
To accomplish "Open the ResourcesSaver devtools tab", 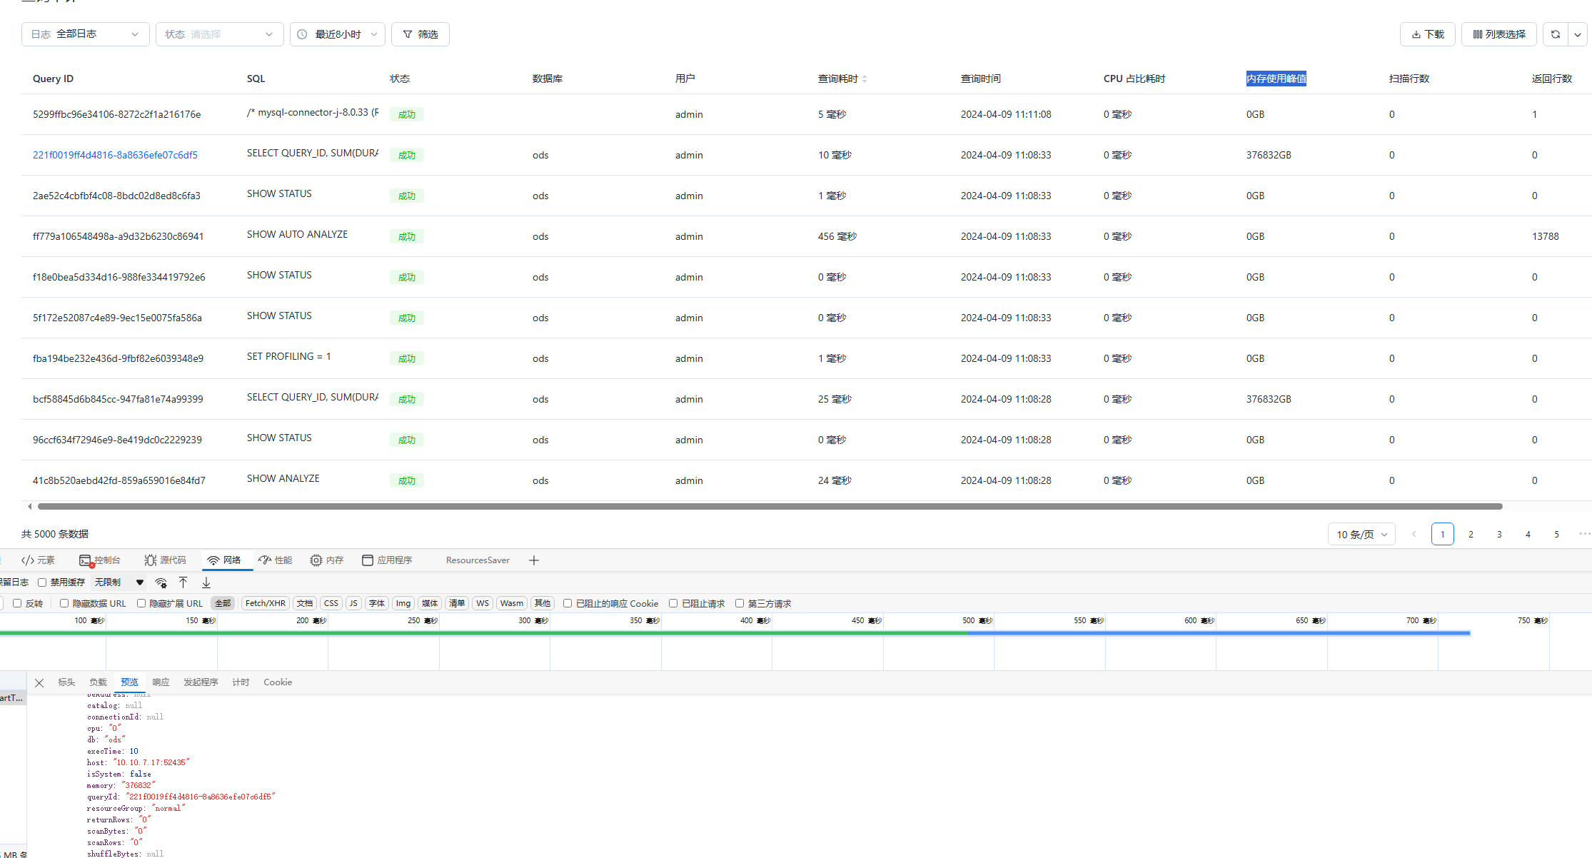I will click(x=478, y=560).
